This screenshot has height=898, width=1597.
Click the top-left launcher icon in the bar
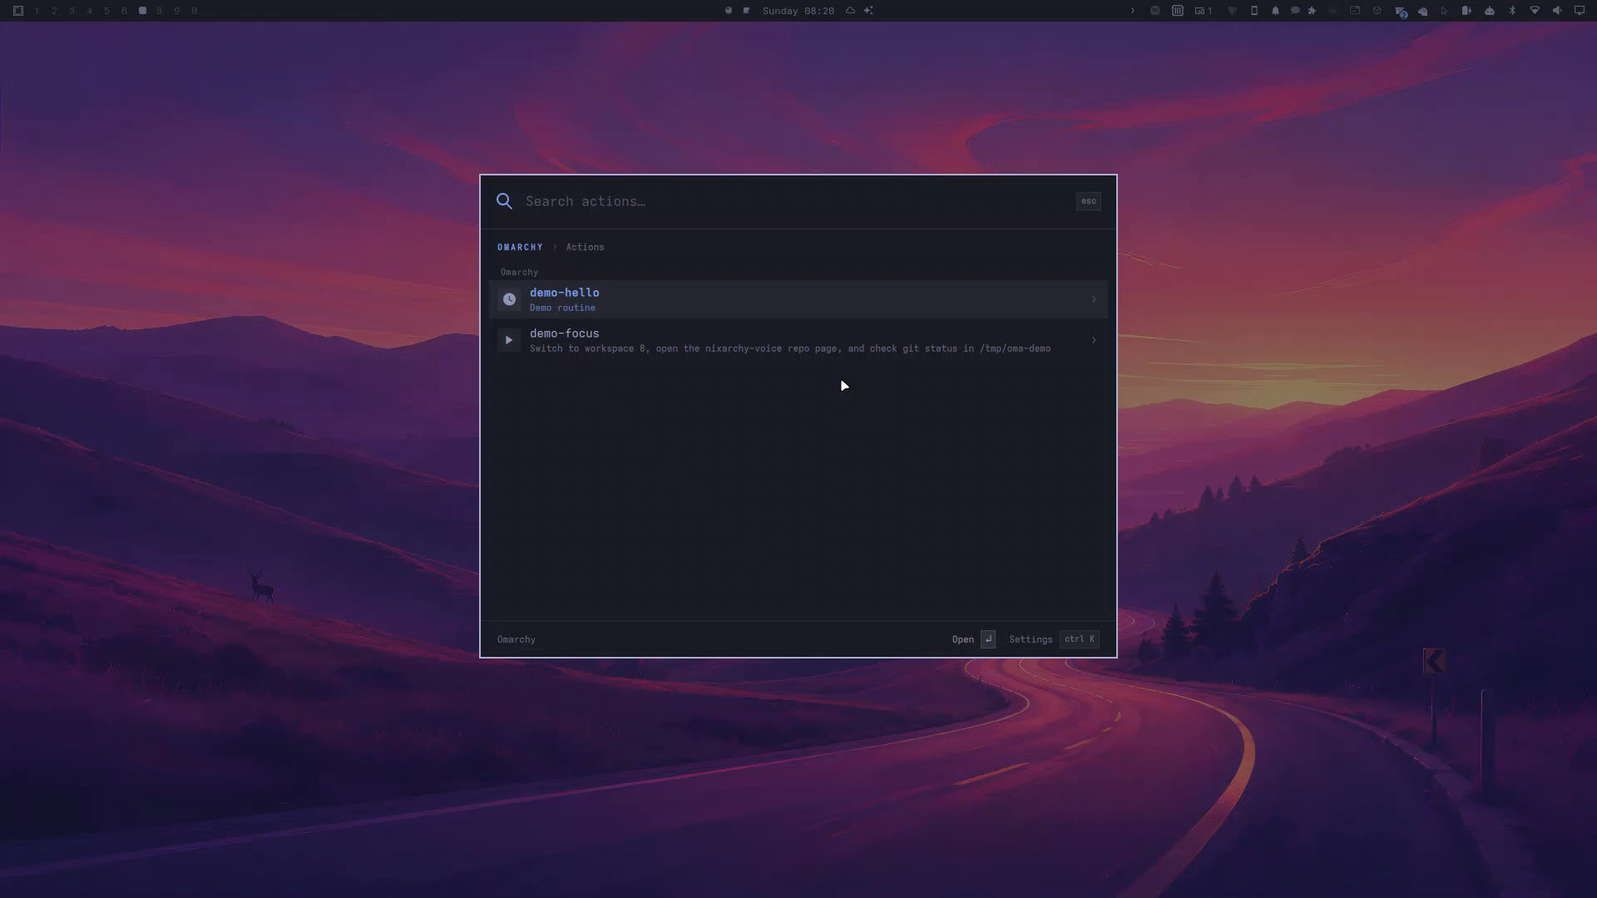coord(17,11)
